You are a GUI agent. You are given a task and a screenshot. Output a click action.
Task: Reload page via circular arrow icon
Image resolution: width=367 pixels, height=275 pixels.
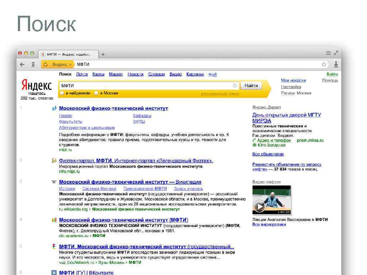pos(46,64)
